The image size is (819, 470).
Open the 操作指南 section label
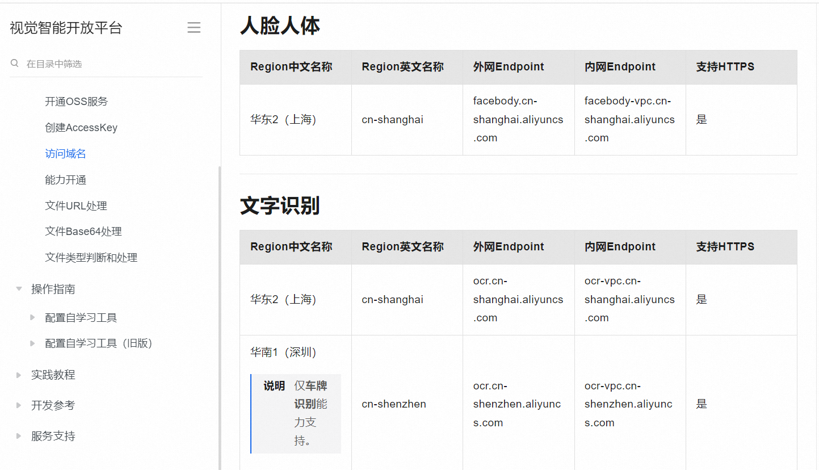(x=53, y=289)
